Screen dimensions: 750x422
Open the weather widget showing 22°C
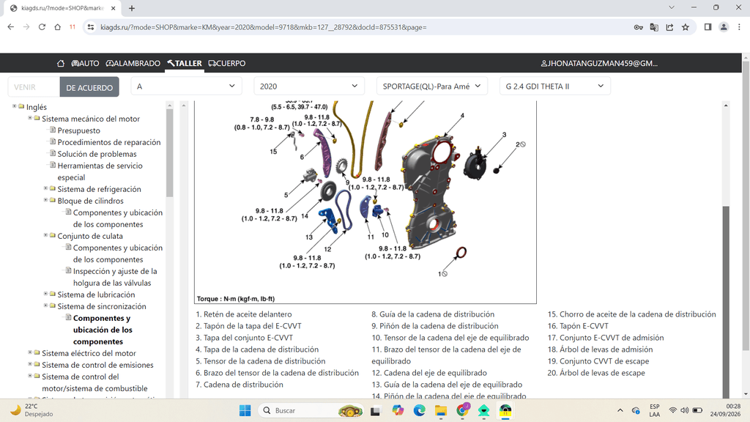(31, 410)
